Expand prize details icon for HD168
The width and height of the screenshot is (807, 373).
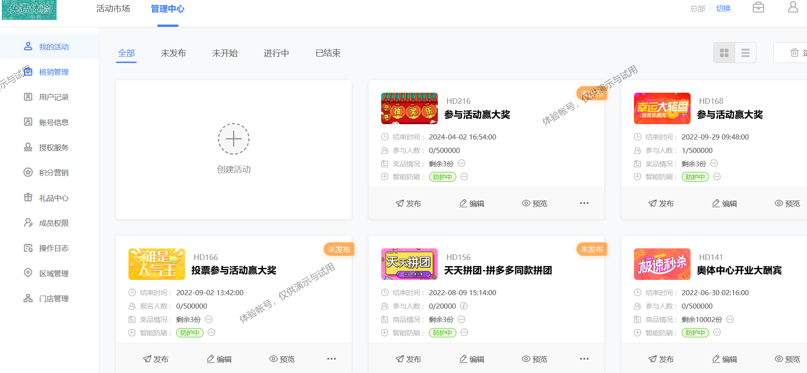click(x=714, y=163)
